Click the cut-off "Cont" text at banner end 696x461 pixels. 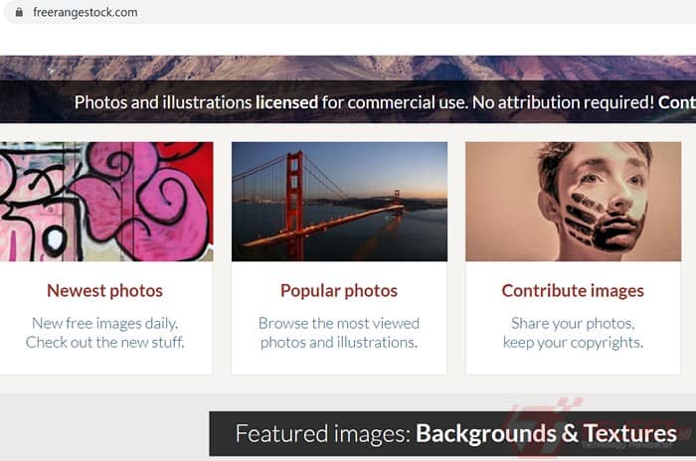pos(676,102)
